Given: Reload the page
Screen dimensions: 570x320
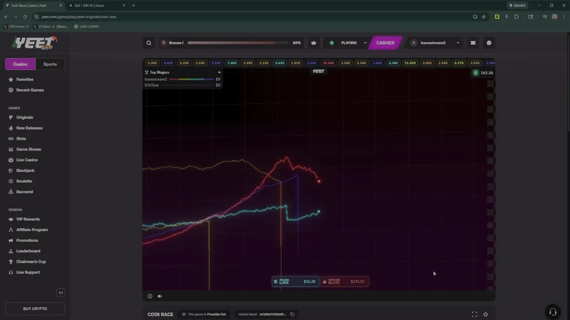Looking at the screenshot, I should pyautogui.click(x=25, y=17).
